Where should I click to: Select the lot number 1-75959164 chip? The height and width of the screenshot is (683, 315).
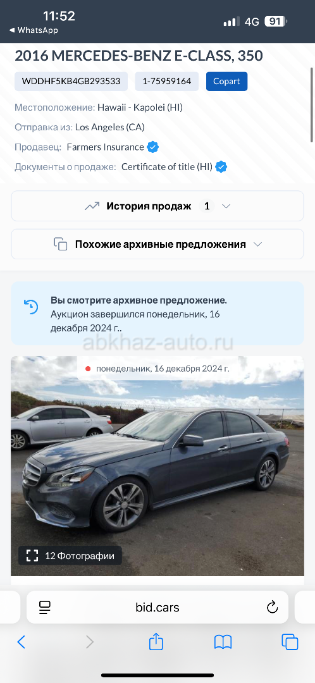pos(167,82)
